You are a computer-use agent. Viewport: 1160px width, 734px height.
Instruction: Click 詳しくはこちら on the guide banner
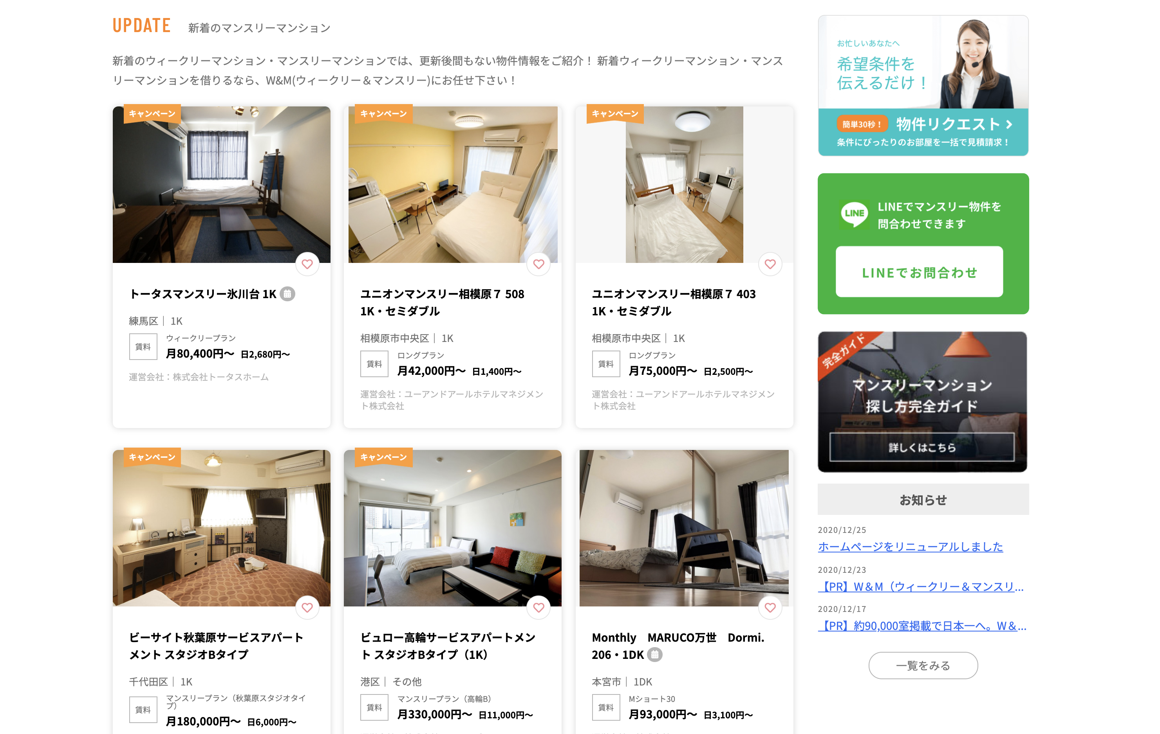coord(921,447)
